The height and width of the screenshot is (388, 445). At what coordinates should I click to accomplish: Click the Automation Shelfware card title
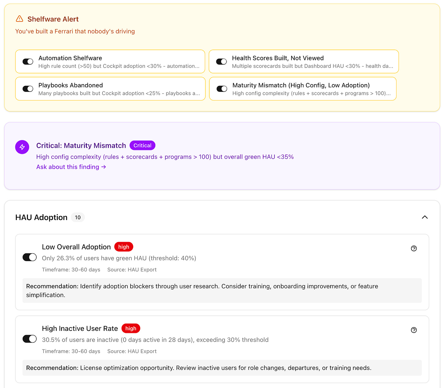70,58
